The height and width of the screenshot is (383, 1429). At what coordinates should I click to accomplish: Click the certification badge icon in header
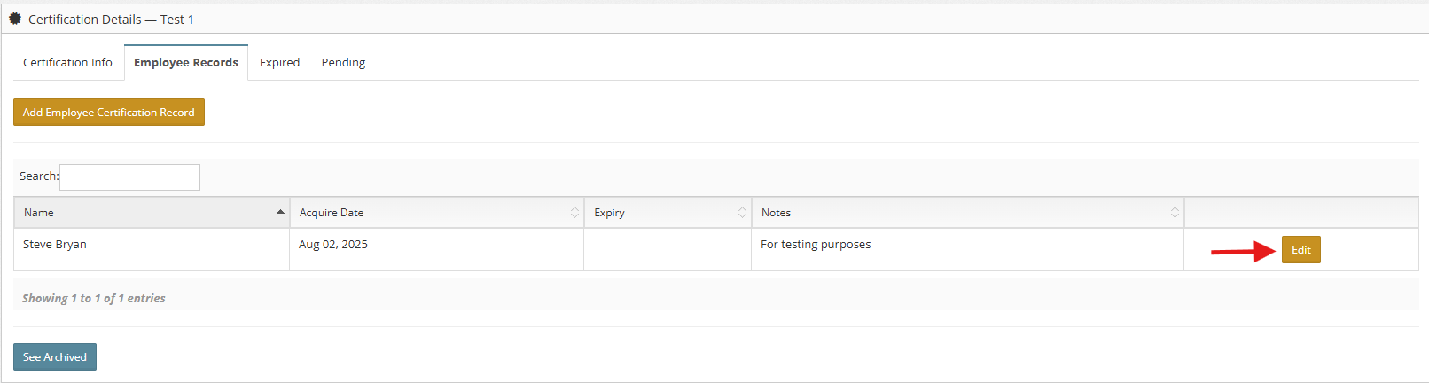tap(15, 19)
